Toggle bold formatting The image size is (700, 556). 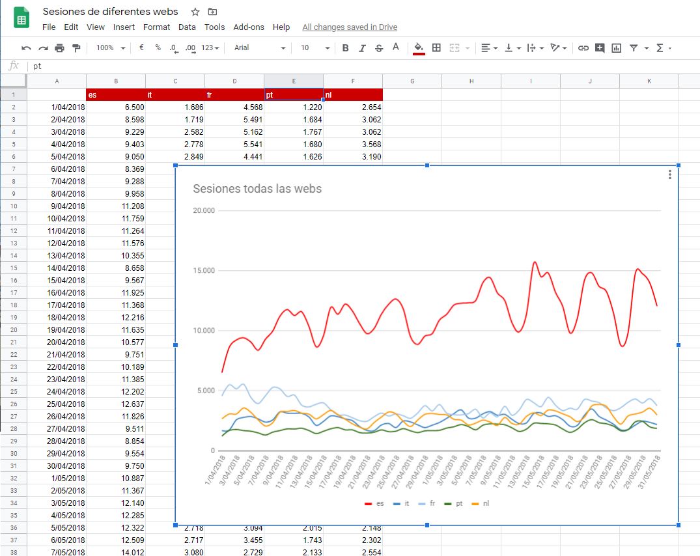coord(345,48)
